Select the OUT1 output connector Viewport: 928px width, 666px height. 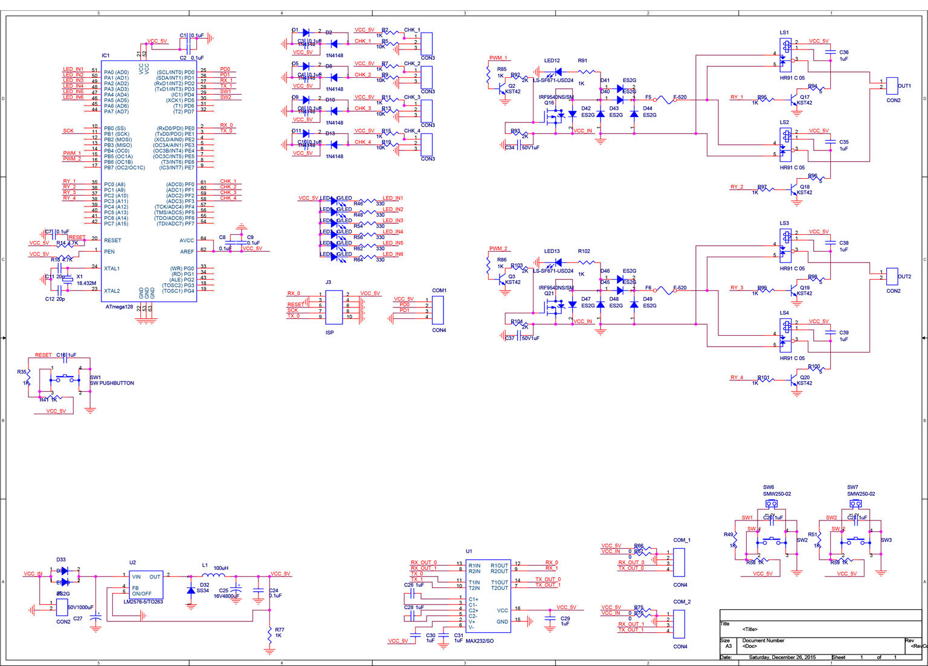click(892, 86)
